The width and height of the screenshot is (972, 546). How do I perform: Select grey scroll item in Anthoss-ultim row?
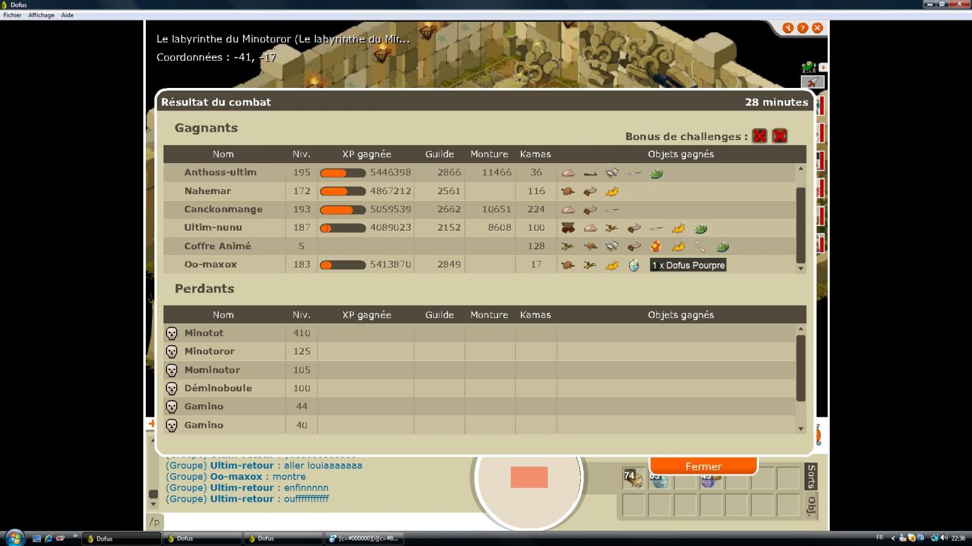(612, 174)
